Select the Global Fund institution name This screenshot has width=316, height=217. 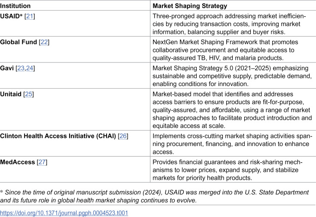tap(18, 42)
